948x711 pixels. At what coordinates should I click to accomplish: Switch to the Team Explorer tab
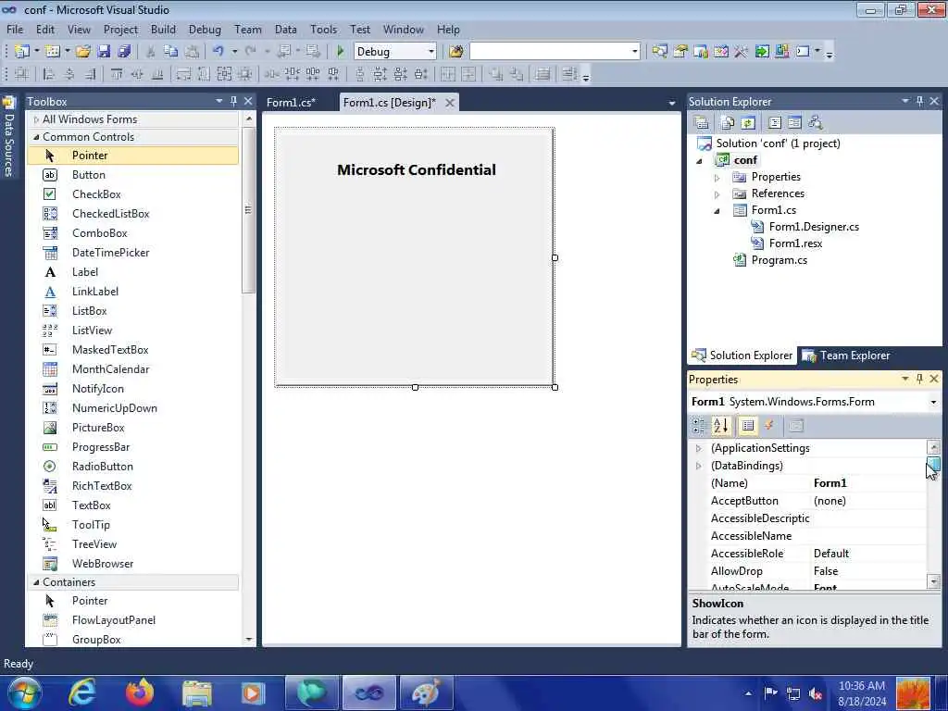(846, 355)
